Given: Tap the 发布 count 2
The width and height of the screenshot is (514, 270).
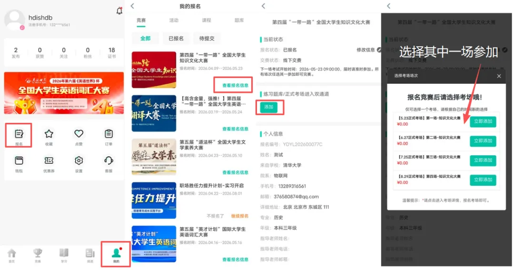Looking at the screenshot, I should (x=16, y=52).
